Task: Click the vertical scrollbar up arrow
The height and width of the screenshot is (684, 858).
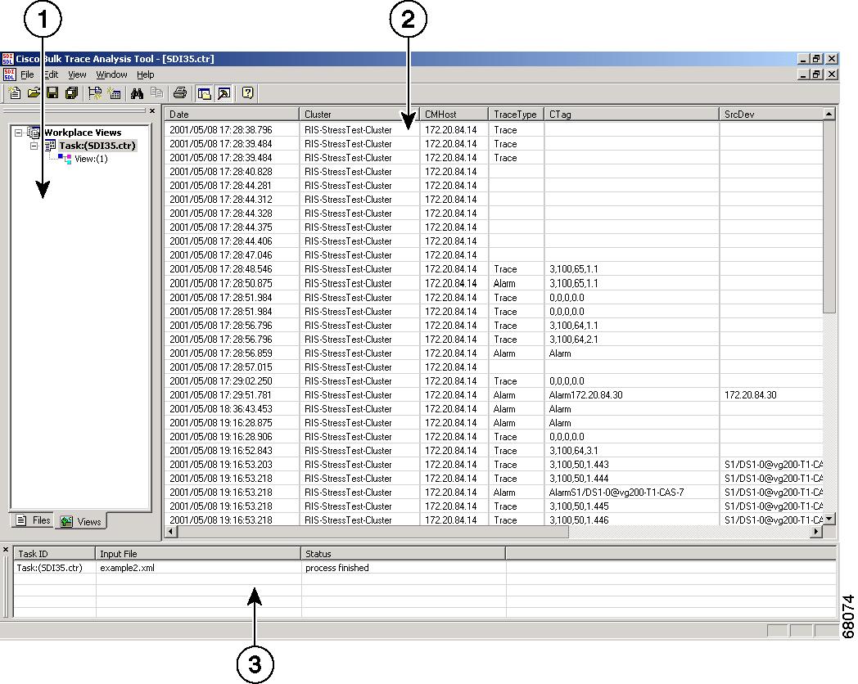Action: pyautogui.click(x=829, y=114)
